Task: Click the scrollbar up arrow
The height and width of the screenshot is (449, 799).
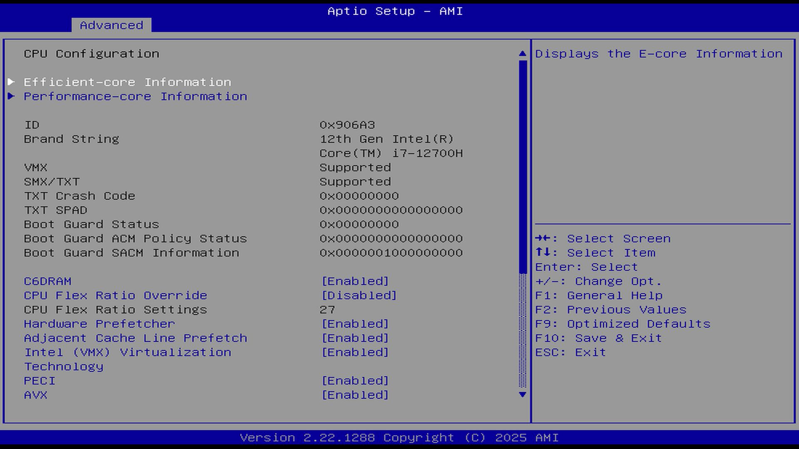Action: click(523, 54)
